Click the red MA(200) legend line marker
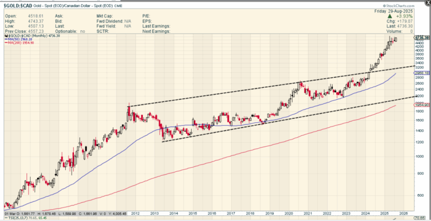Viewport: 431px width, 221px height. pos(6,43)
